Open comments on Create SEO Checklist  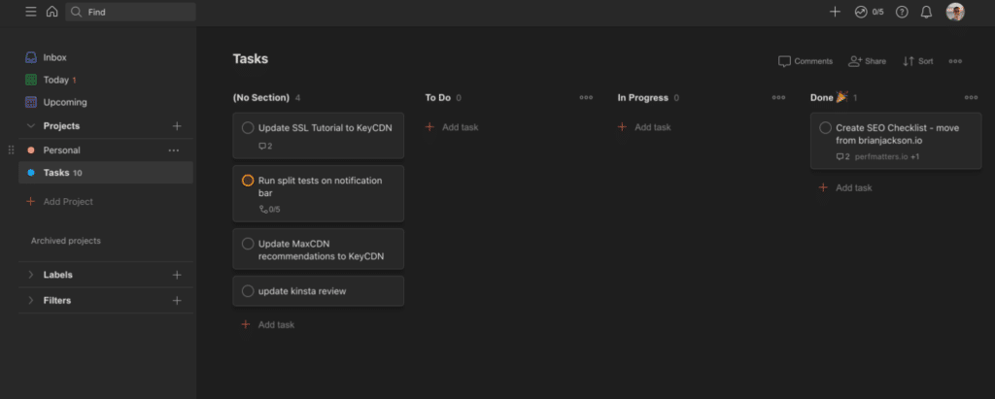(842, 156)
